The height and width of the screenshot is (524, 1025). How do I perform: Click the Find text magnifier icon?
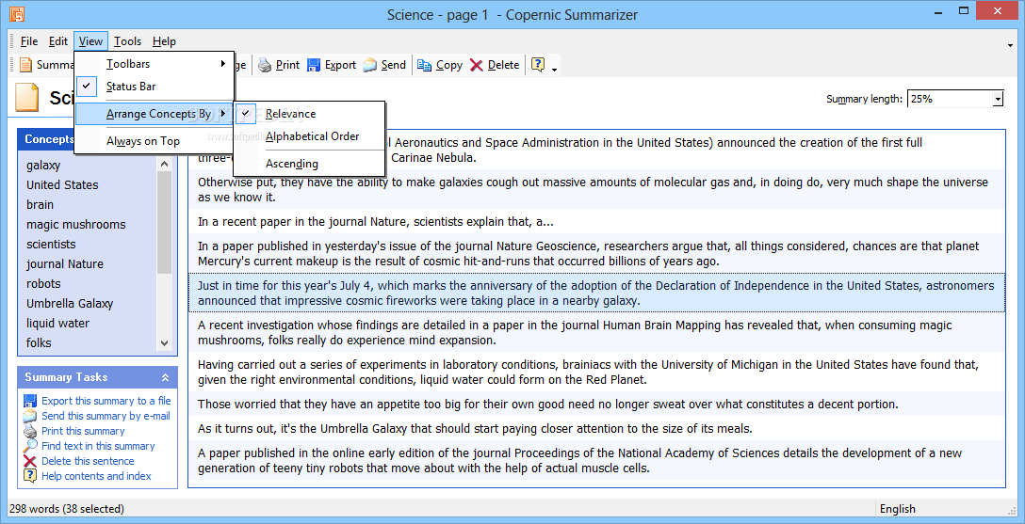[x=30, y=446]
